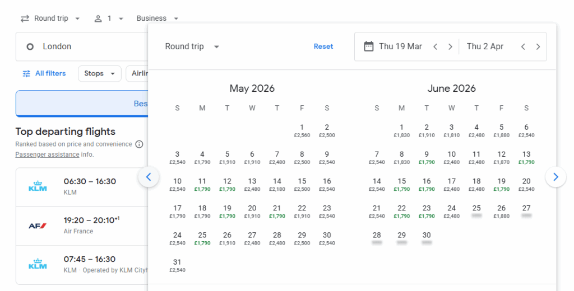Move departure date one day later
574x291 pixels.
click(450, 46)
